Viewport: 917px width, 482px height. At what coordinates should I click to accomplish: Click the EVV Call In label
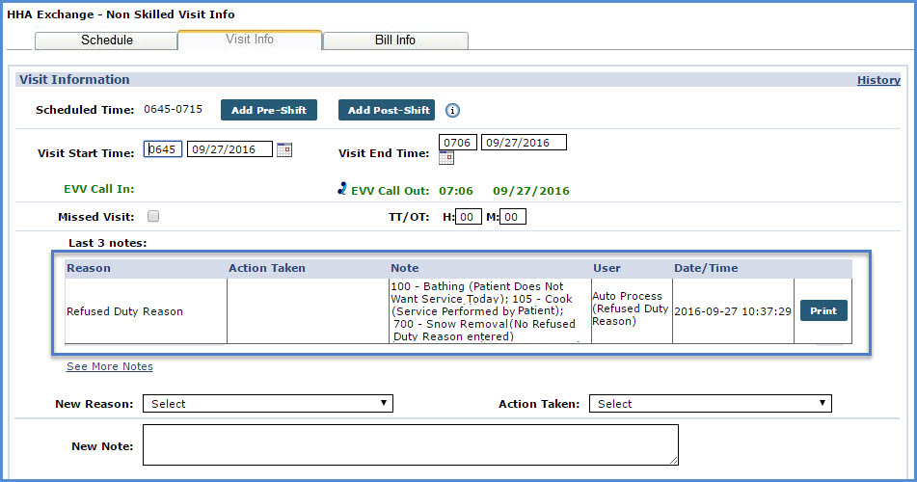pos(98,189)
